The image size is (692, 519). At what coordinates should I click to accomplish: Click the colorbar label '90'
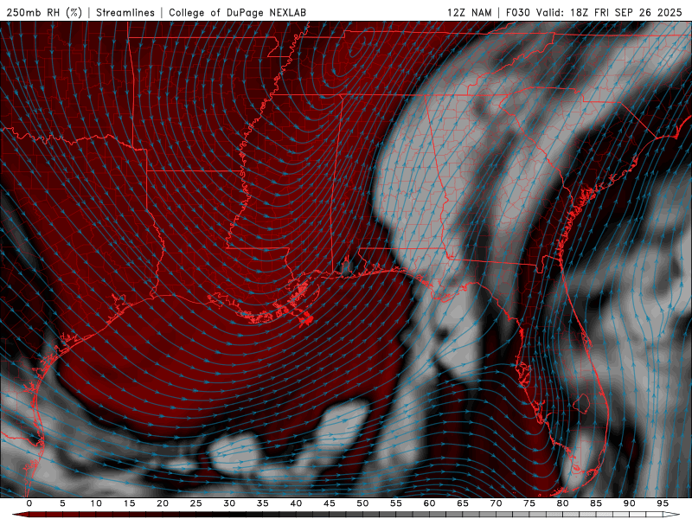point(630,503)
